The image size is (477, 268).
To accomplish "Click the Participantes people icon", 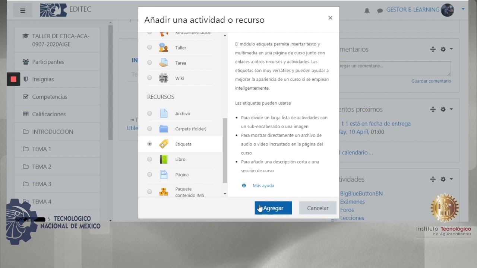I will (26, 62).
